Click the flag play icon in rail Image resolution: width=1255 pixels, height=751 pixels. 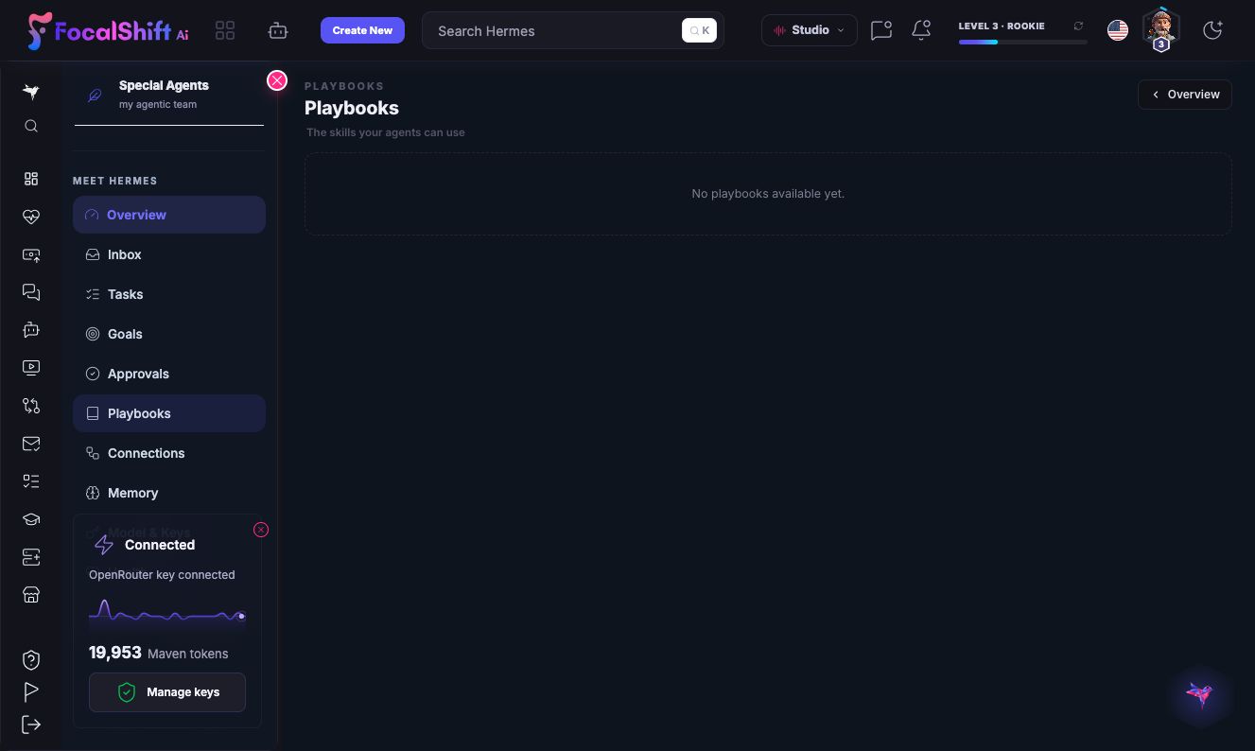pos(31,691)
